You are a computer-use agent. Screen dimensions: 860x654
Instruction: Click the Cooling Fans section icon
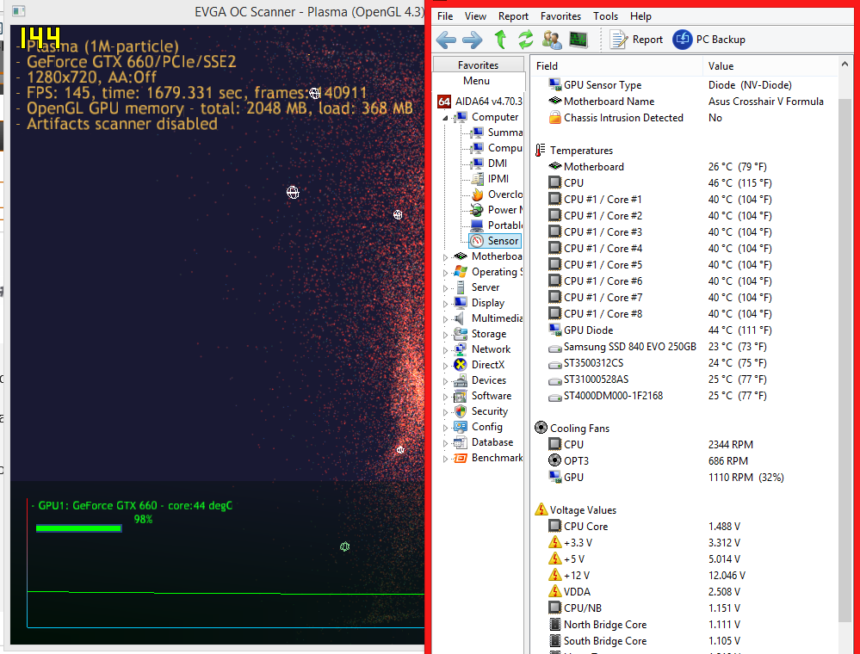point(541,428)
